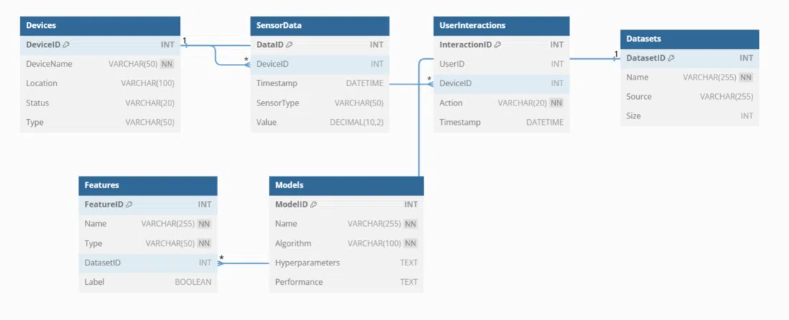Click the NN badge on DeviceName
789x320 pixels.
167,64
